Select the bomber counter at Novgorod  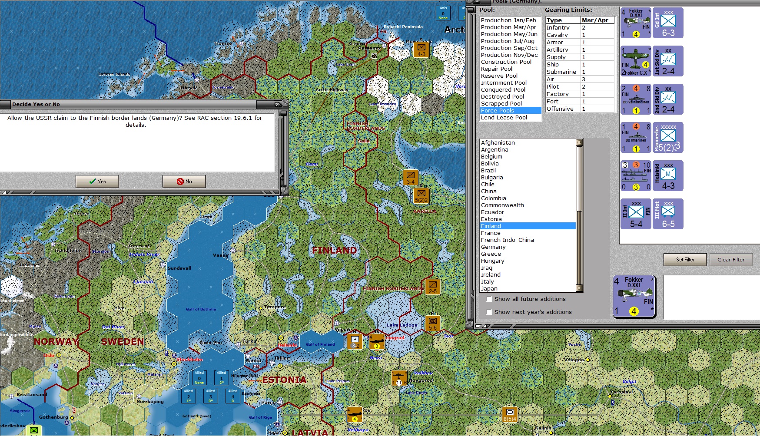[x=399, y=378]
